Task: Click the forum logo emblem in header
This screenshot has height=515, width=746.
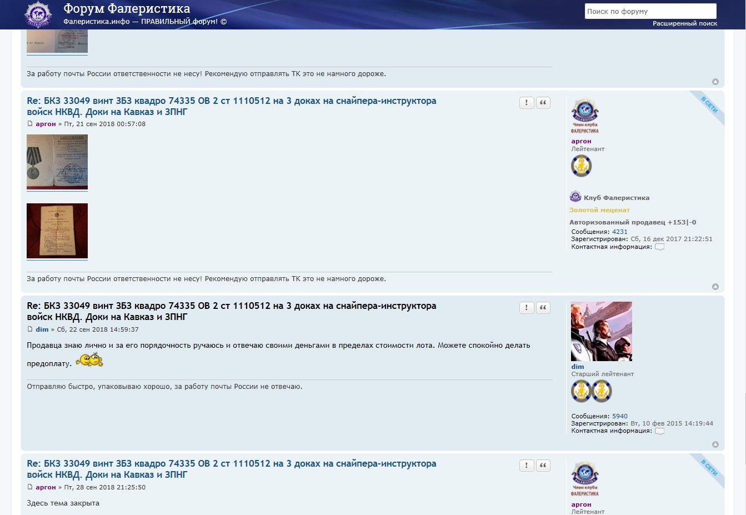Action: 38,14
